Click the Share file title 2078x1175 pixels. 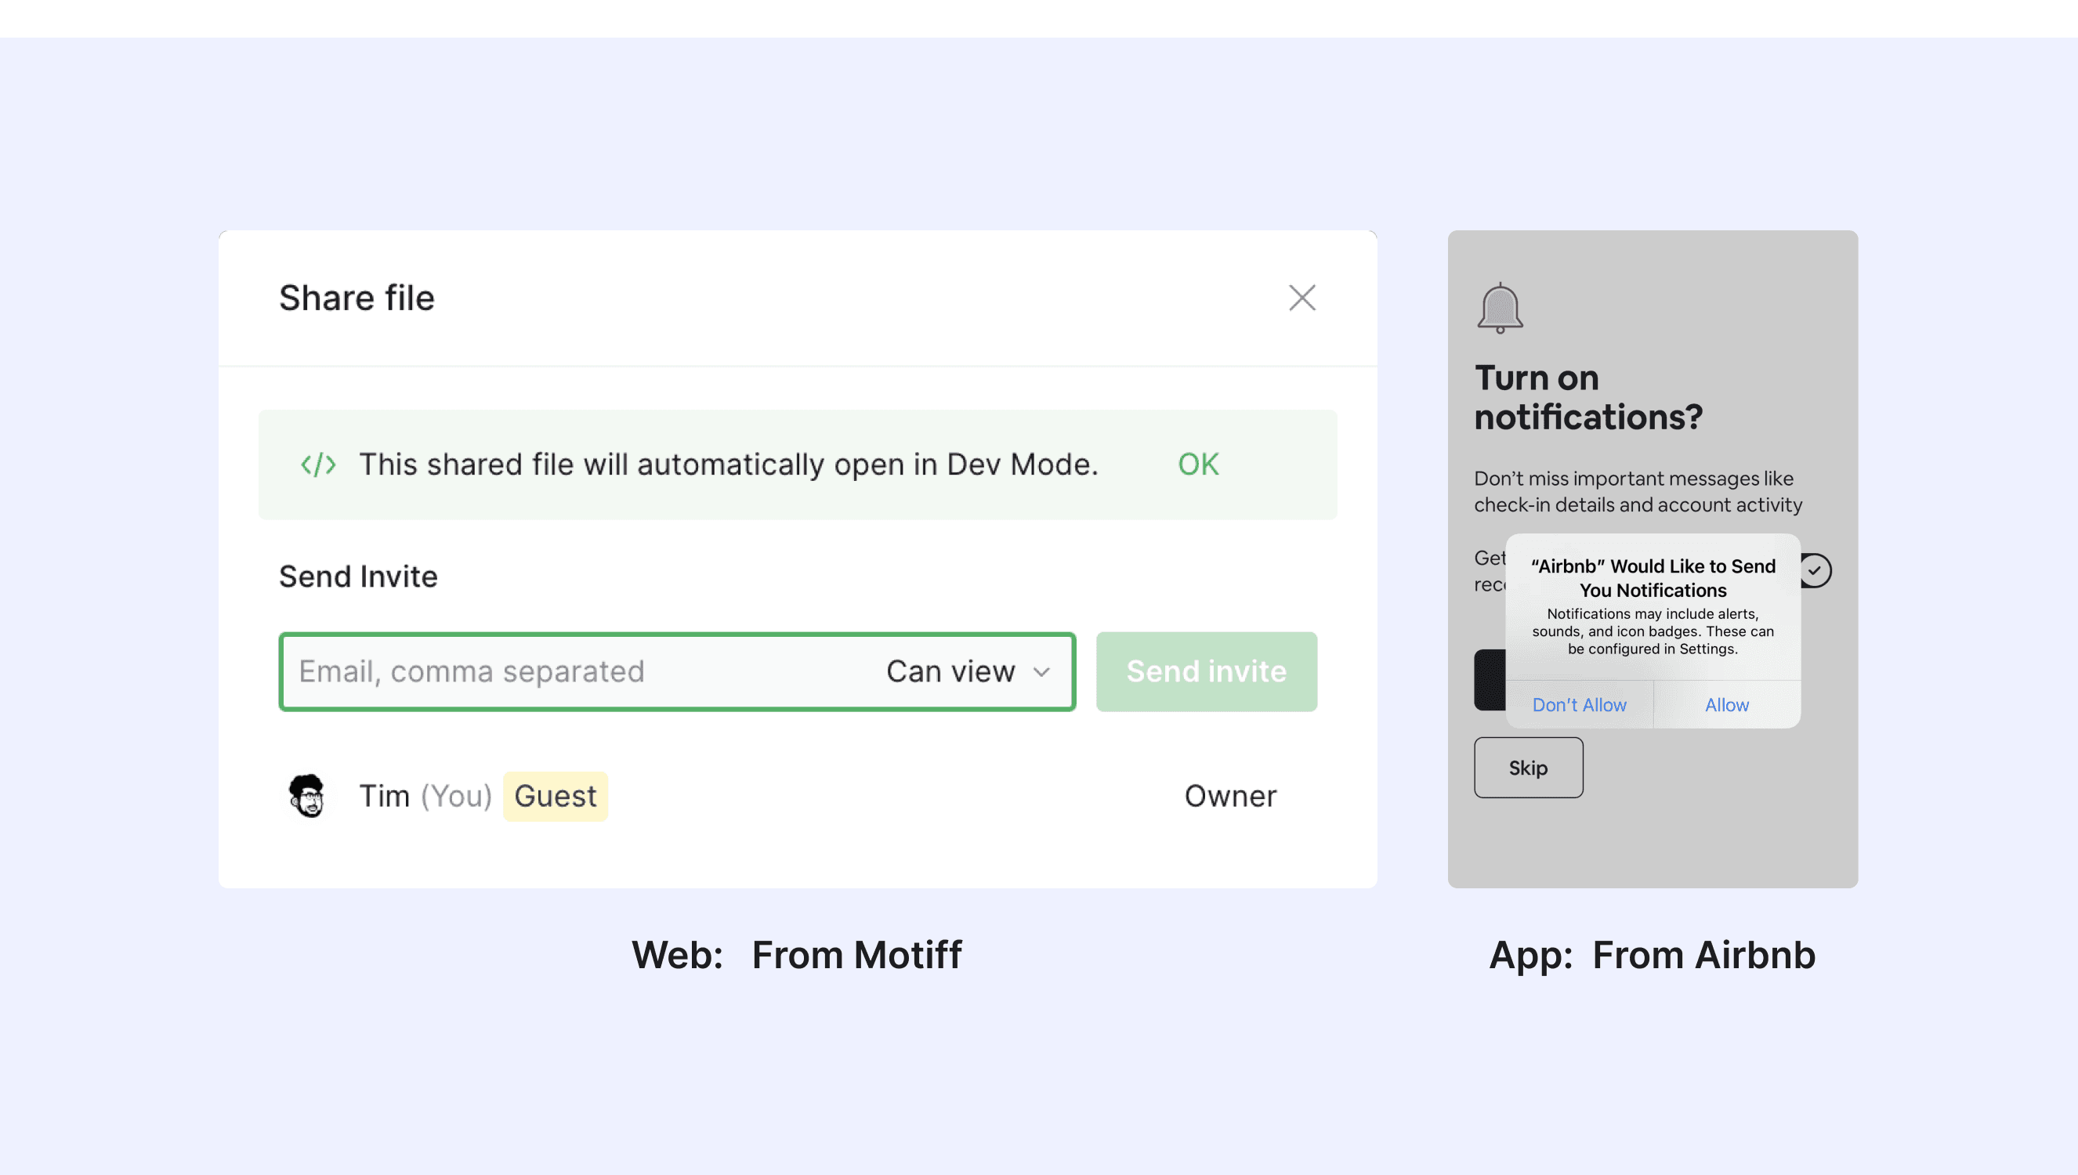(x=357, y=298)
